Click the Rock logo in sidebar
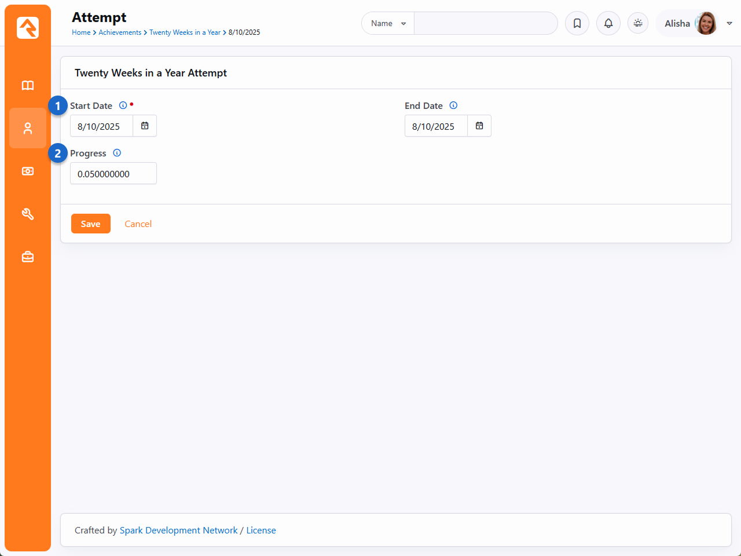741x556 pixels. coord(28,28)
